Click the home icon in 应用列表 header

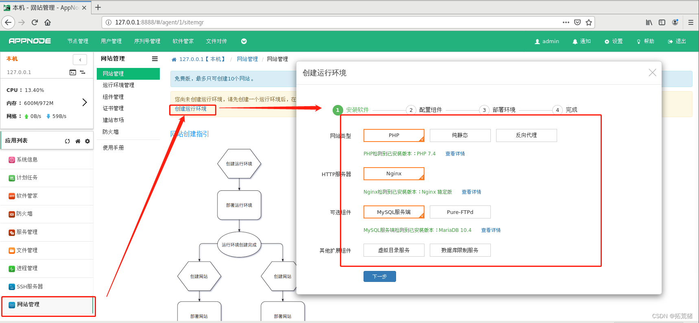tap(78, 141)
